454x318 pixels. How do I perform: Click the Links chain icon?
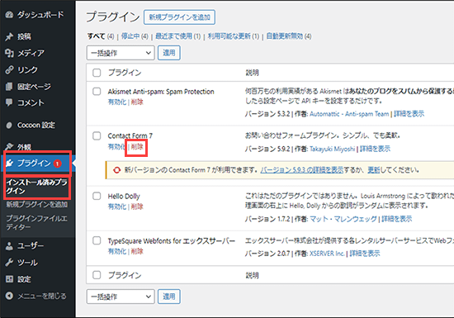[9, 70]
